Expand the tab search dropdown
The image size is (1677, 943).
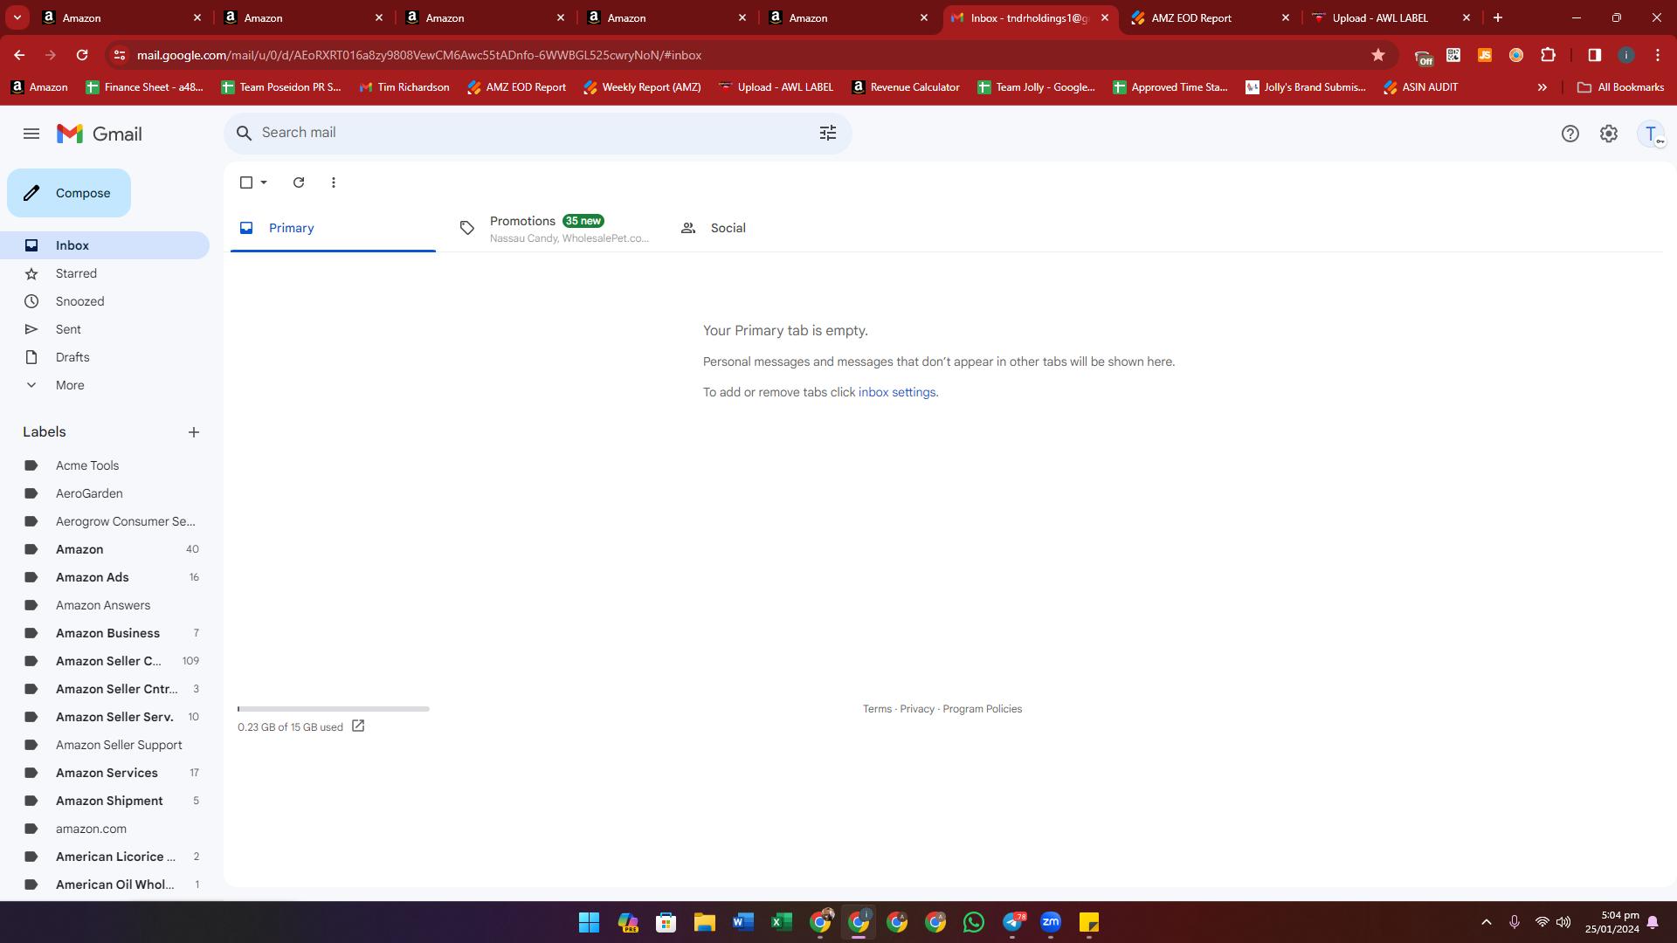(x=17, y=17)
